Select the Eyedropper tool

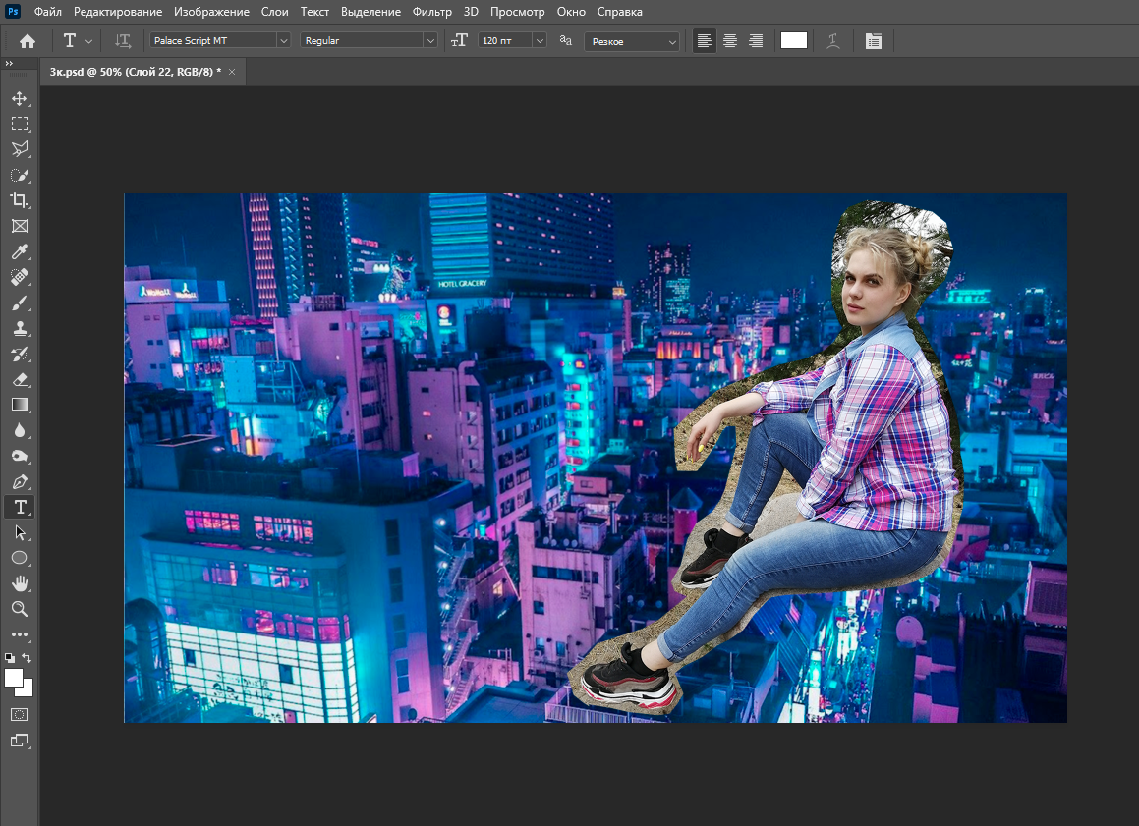pos(19,251)
